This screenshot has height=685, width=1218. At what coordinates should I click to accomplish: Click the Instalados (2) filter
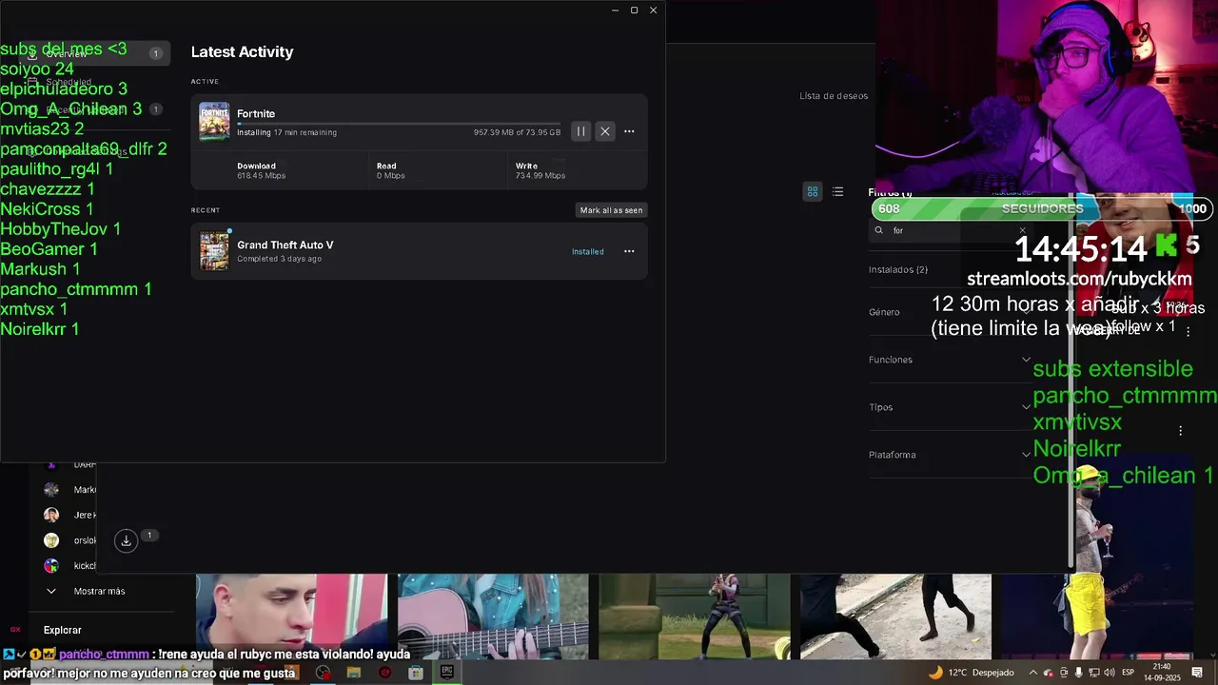coord(898,269)
